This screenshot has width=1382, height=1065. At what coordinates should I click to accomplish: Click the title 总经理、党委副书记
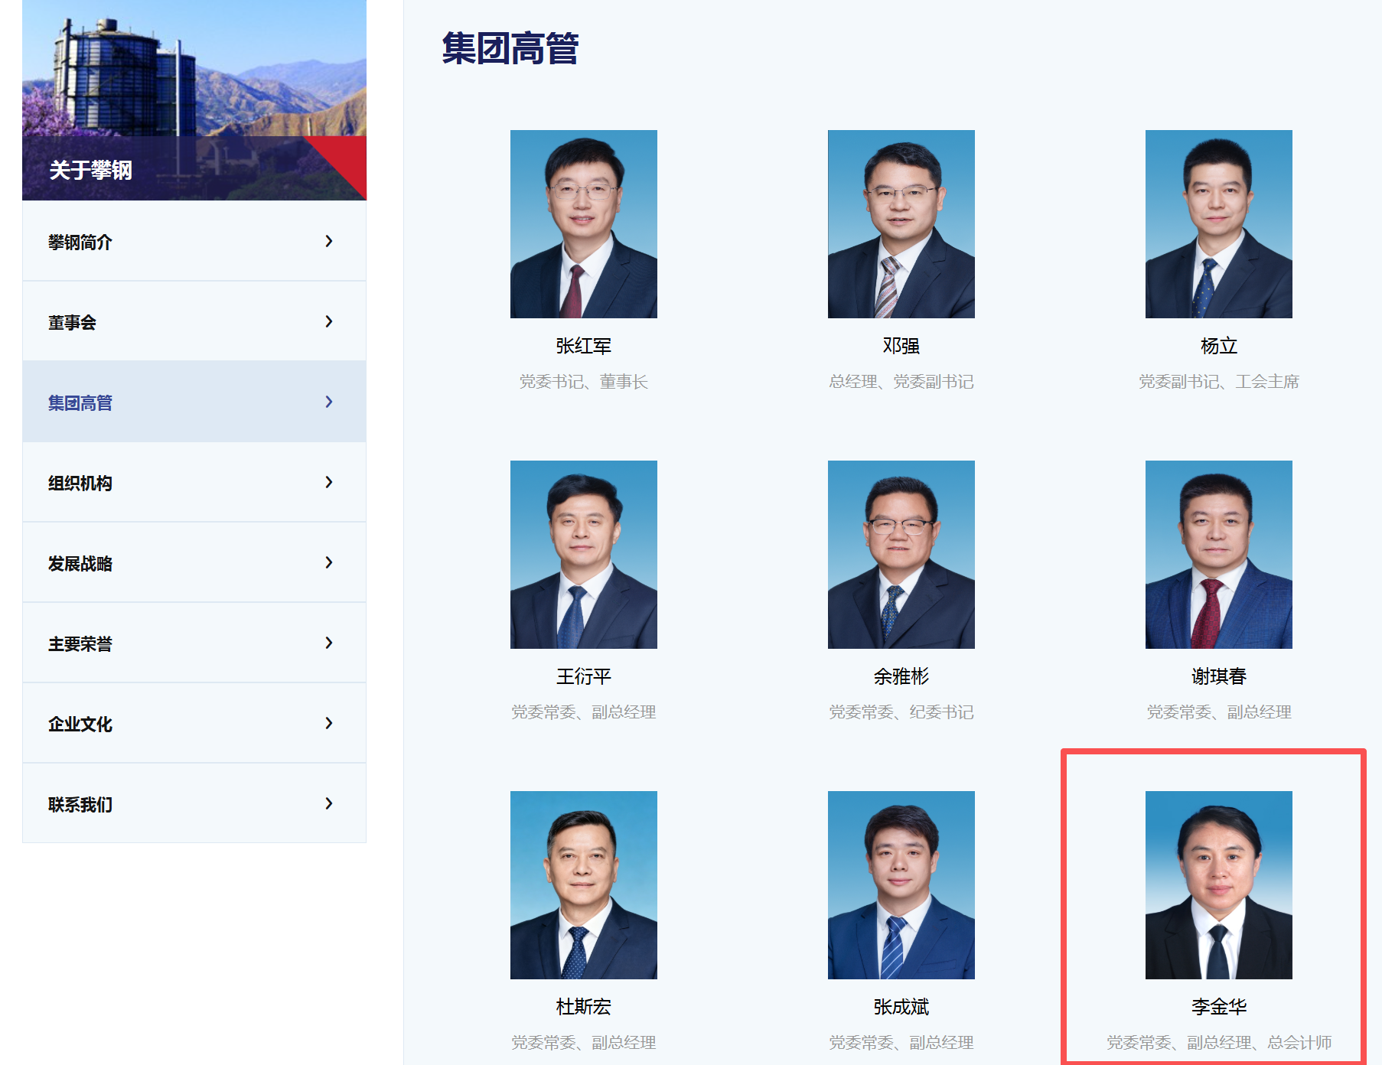[901, 382]
